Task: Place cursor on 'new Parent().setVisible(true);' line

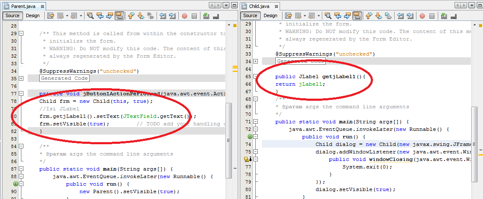Action: (129, 191)
